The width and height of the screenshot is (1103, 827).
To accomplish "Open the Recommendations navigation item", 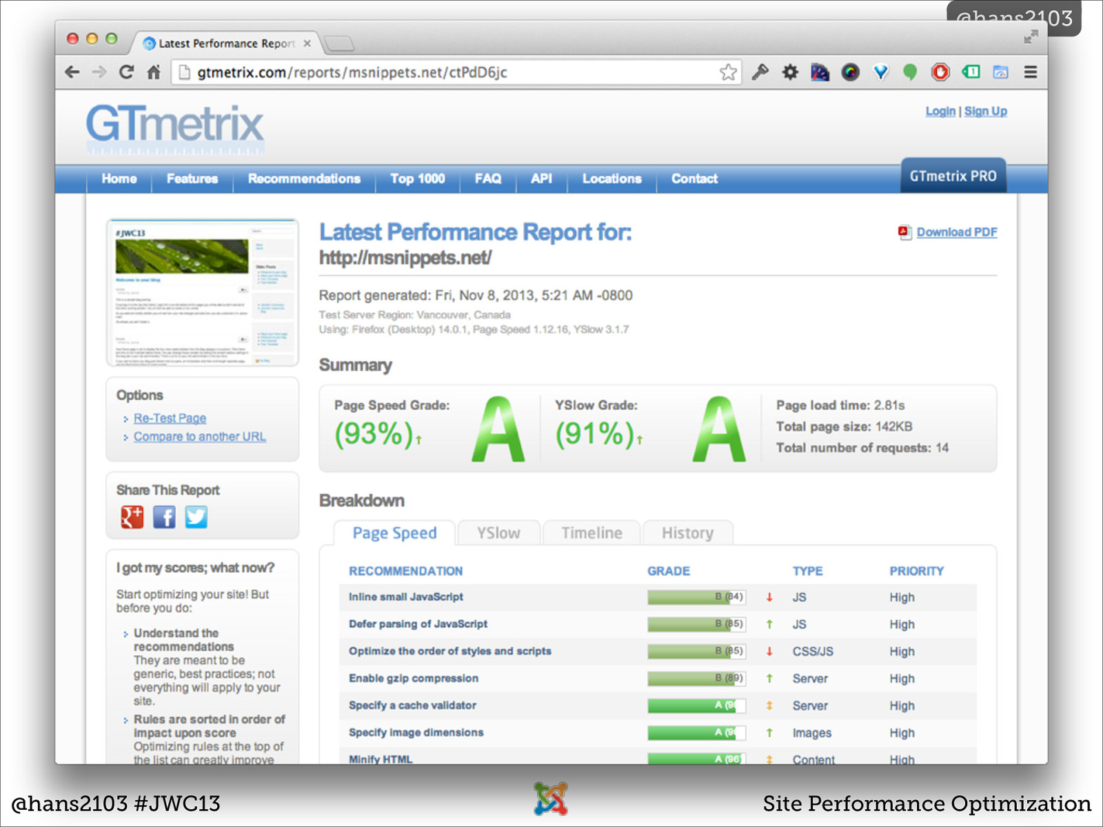I will (x=304, y=178).
